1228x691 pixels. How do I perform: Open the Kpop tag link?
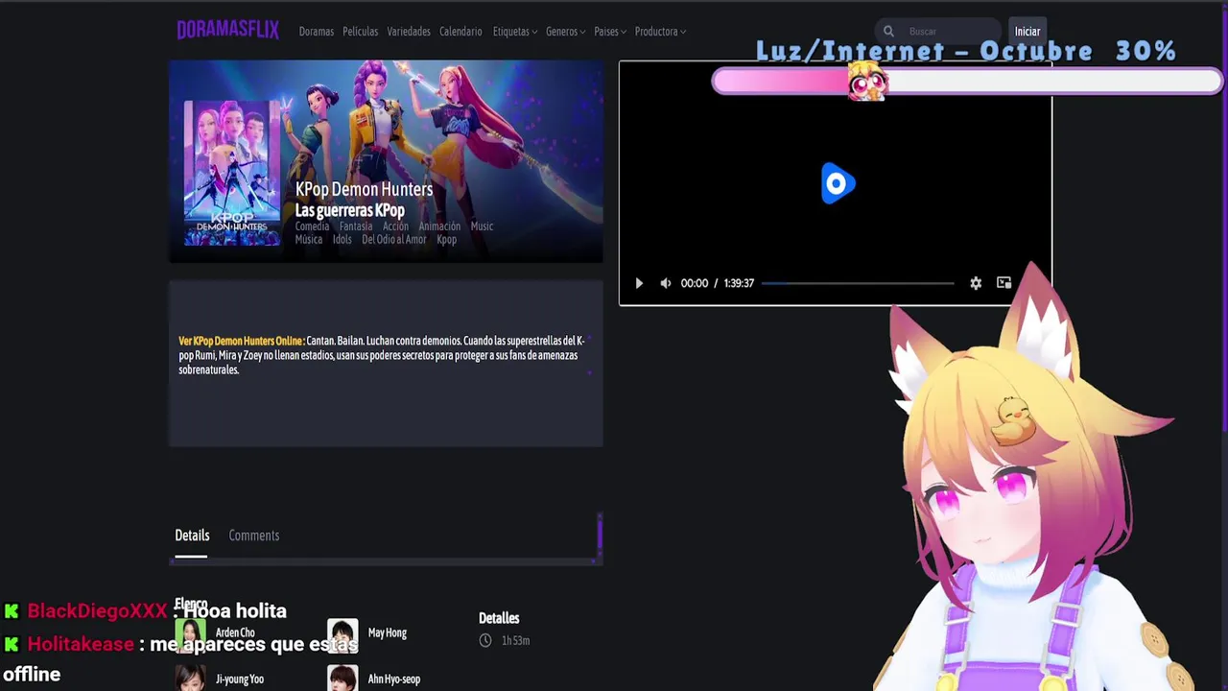[x=447, y=240]
